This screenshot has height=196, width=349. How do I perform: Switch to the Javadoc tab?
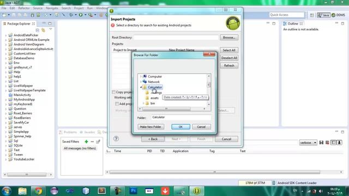click(x=87, y=132)
